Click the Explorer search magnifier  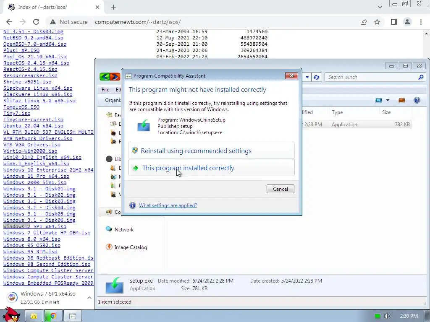point(421,77)
